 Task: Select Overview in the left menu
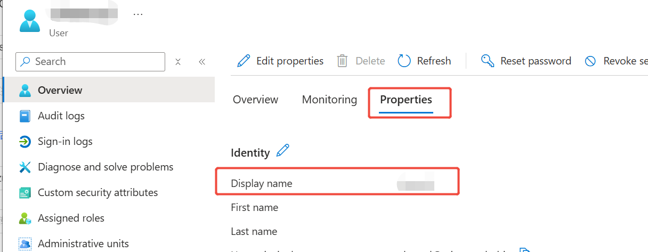point(109,90)
